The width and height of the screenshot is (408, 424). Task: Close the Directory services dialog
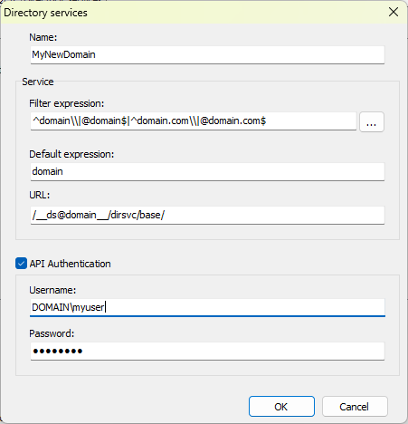[x=394, y=12]
